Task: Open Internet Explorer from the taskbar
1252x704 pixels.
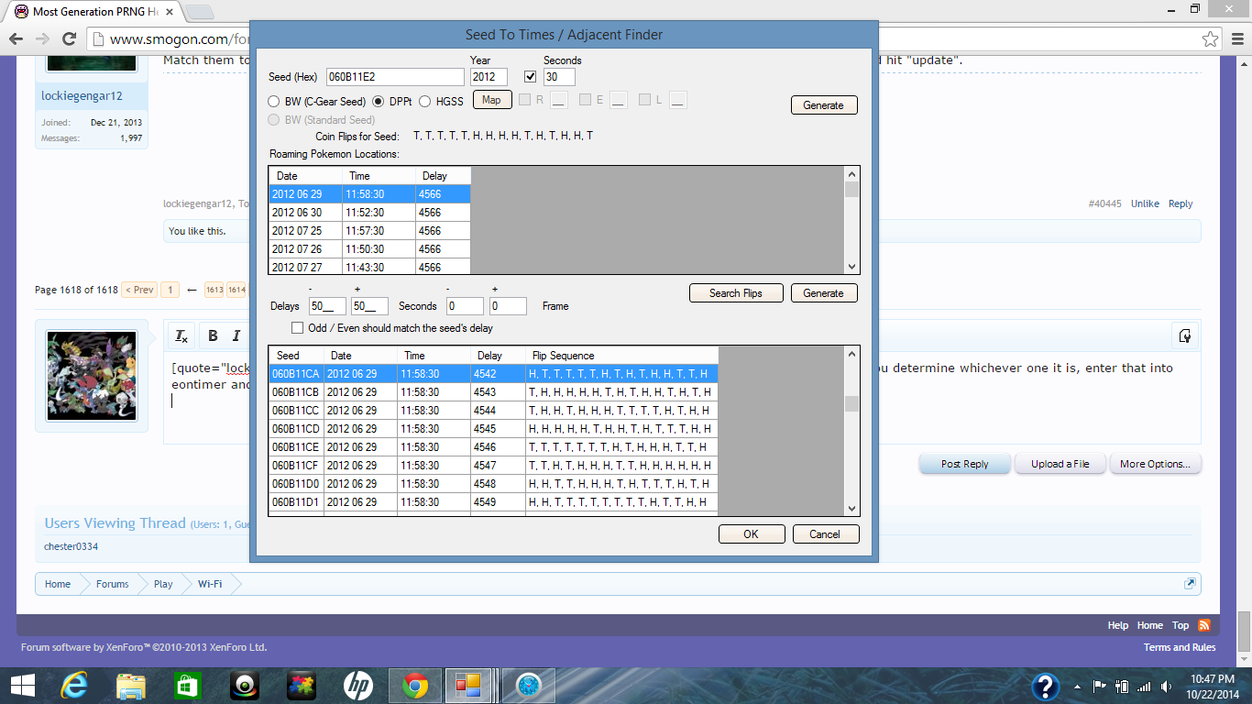Action: 73,686
